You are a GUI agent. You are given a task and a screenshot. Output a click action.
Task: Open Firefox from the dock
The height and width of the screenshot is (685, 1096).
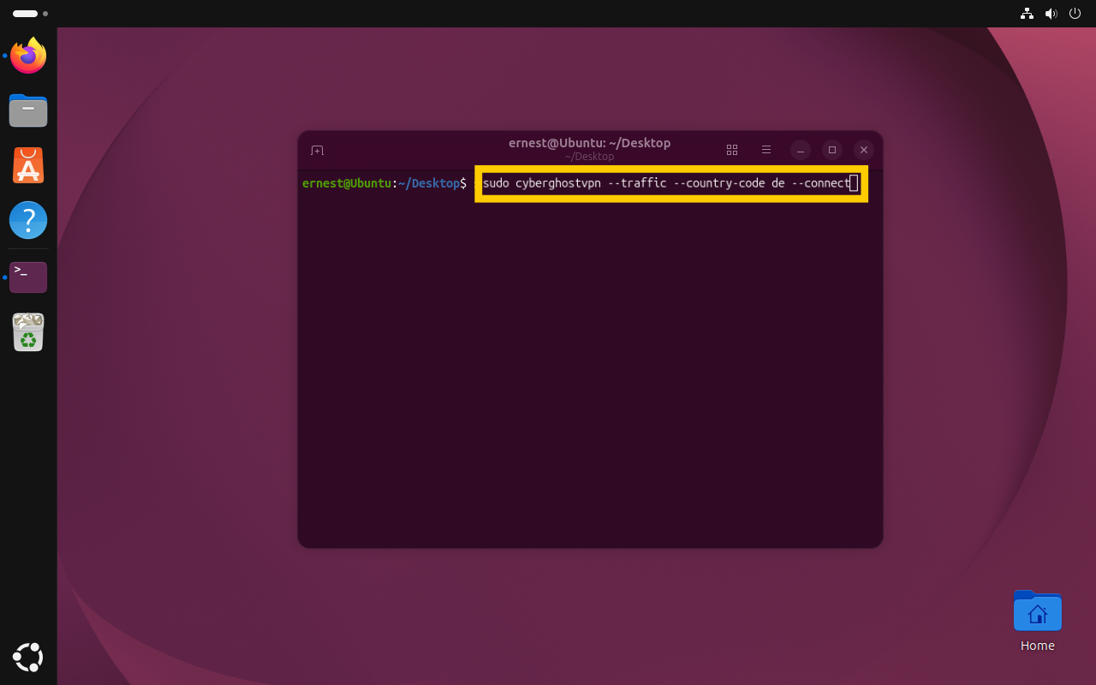pos(28,56)
